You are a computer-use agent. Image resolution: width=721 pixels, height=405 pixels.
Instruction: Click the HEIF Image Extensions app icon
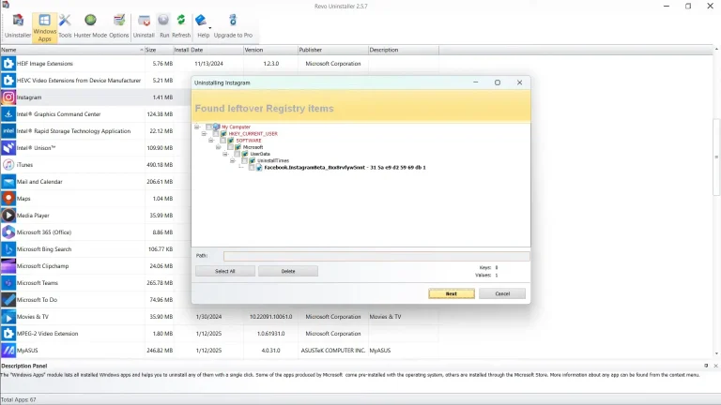tap(8, 64)
